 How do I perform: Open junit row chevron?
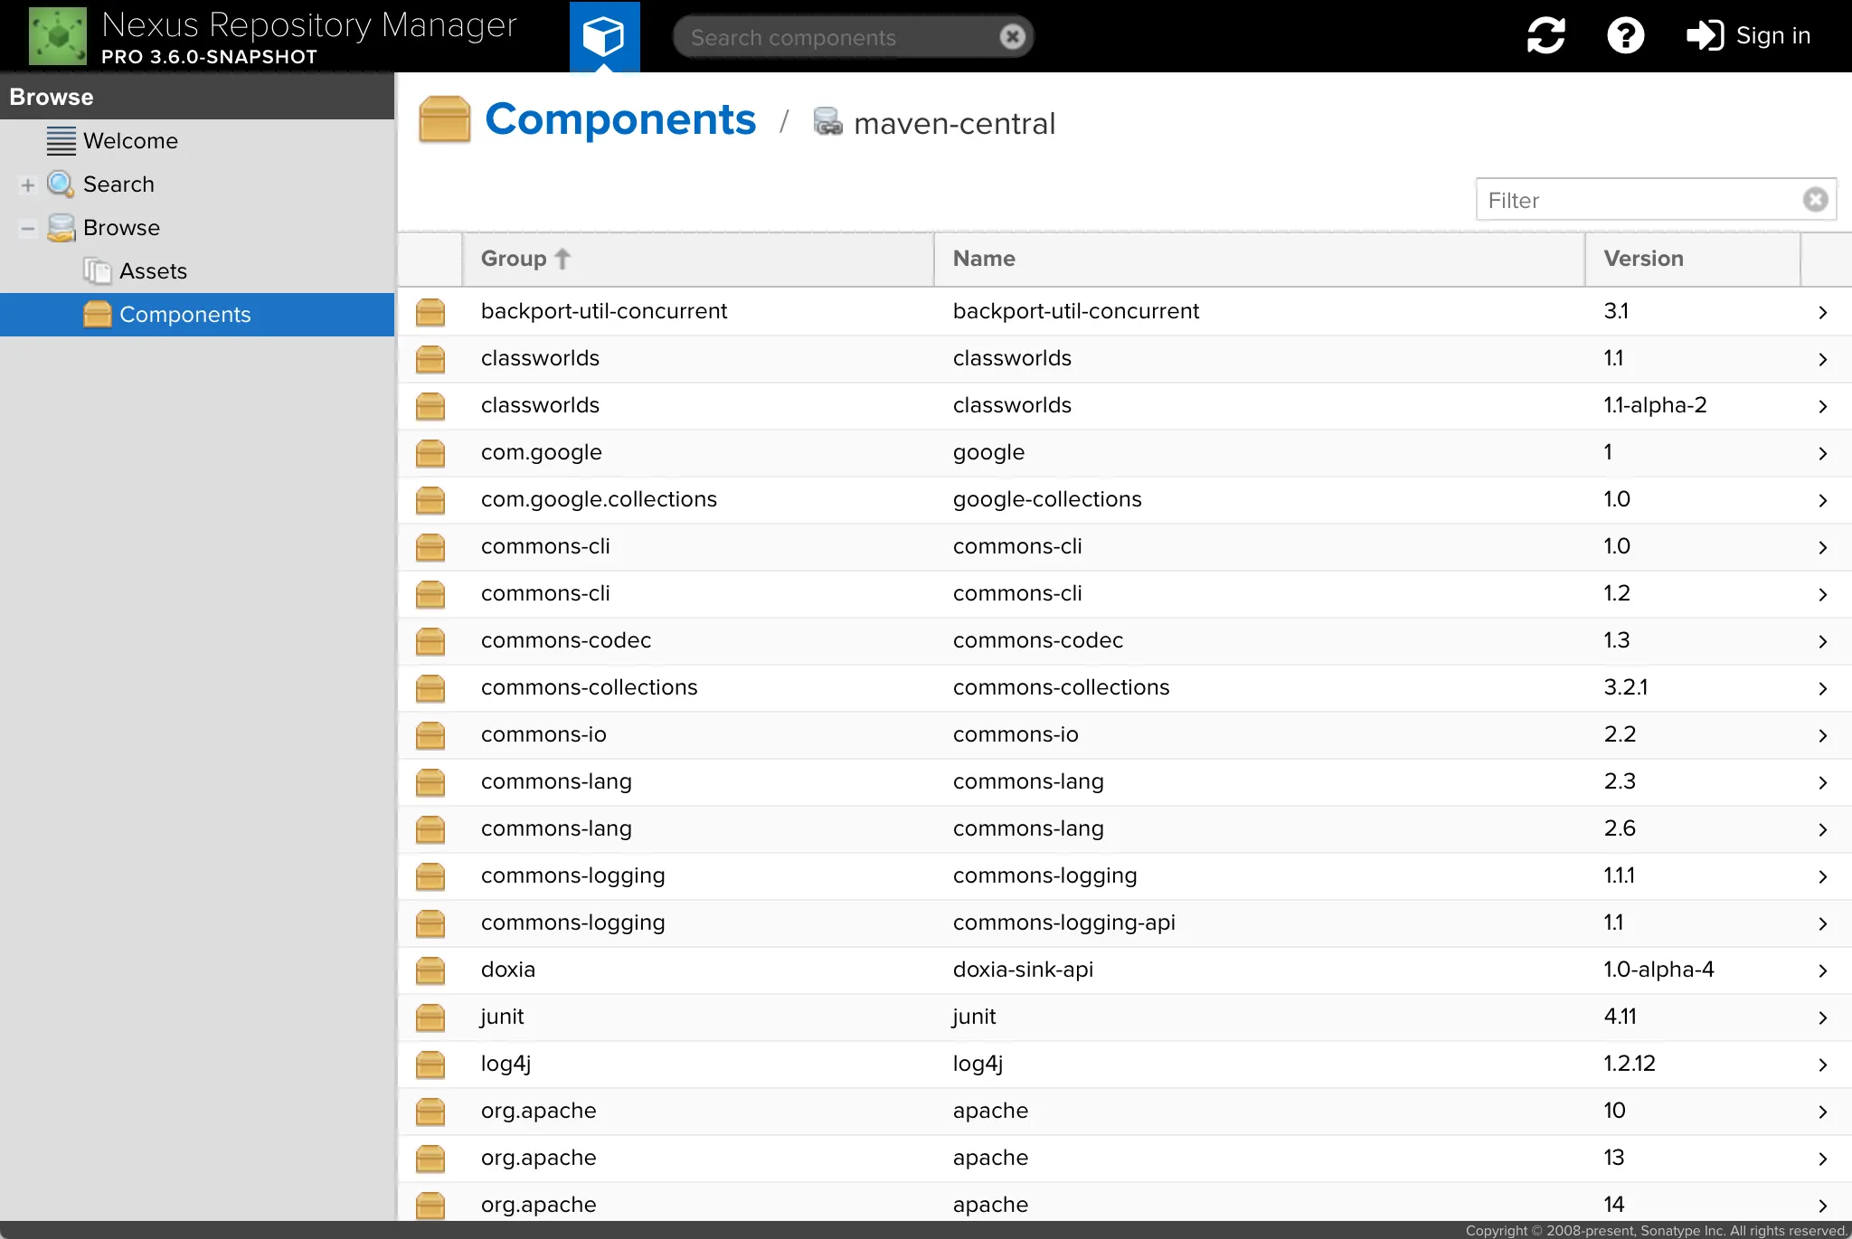tap(1823, 1017)
